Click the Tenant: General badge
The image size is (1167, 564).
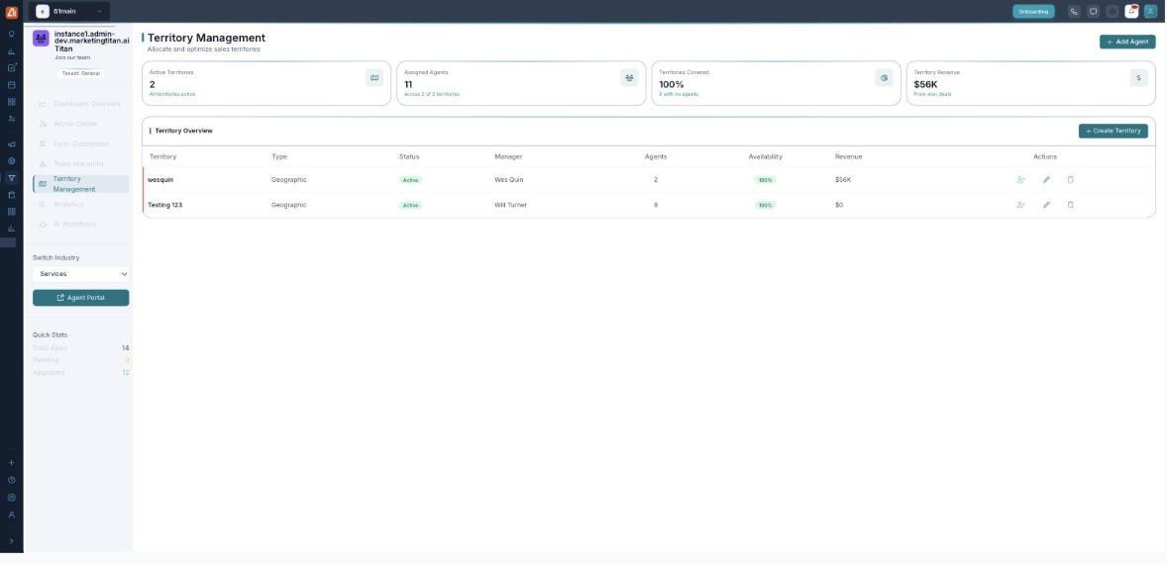pyautogui.click(x=81, y=73)
